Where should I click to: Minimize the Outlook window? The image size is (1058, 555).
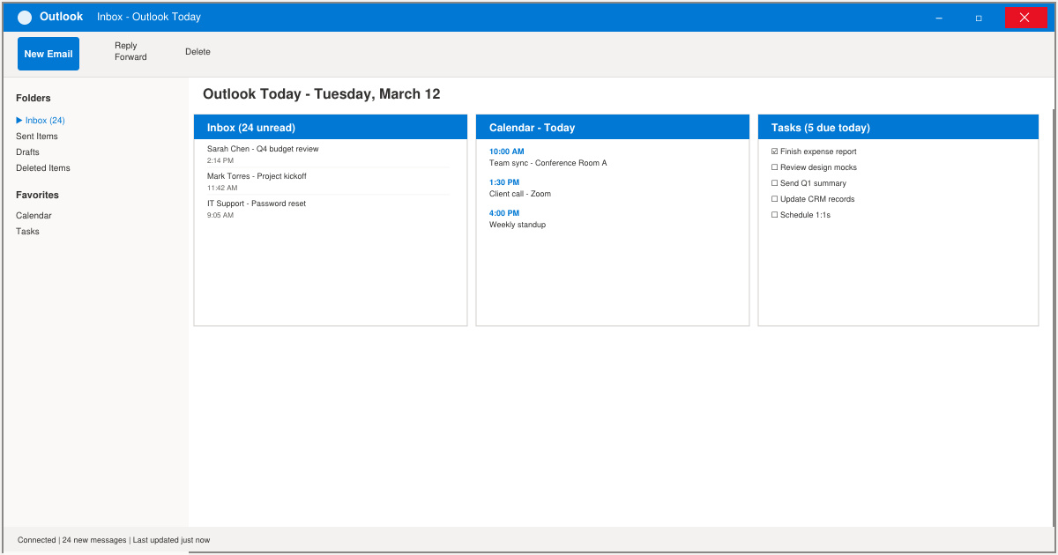pyautogui.click(x=940, y=18)
